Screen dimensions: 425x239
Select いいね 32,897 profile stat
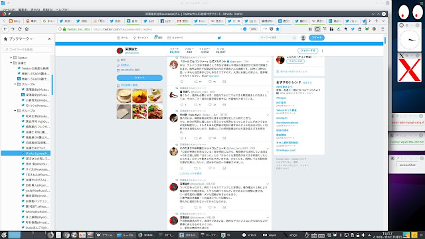coord(220,50)
